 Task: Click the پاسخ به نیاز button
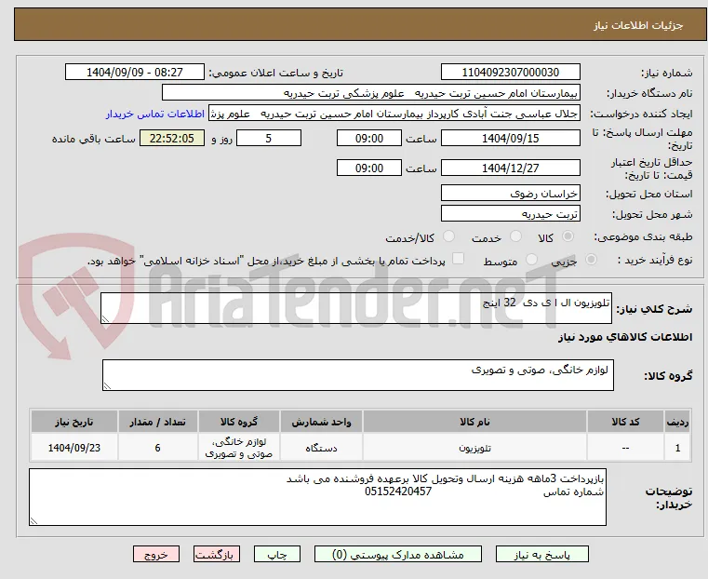(541, 555)
